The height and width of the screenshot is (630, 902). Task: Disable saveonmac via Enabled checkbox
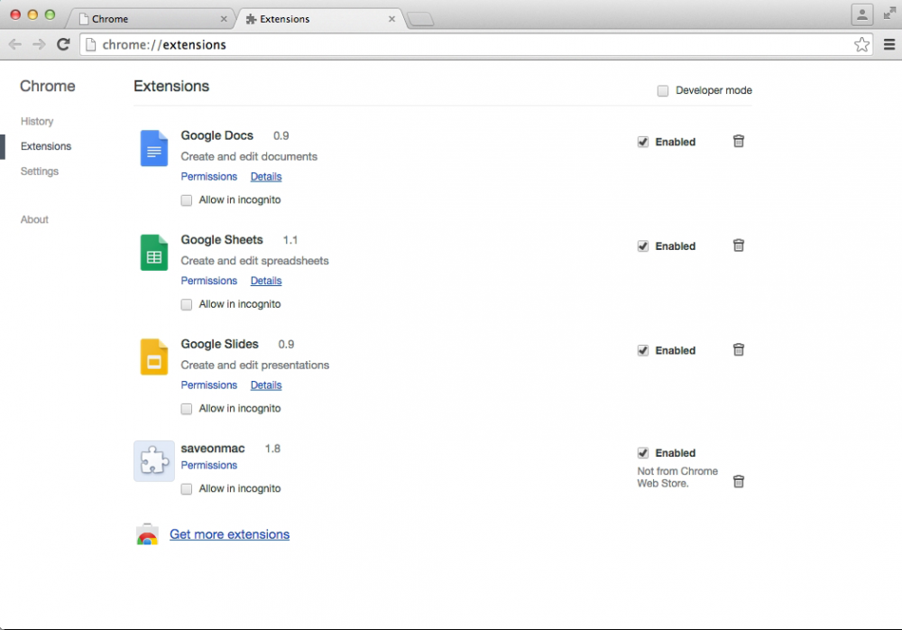[x=643, y=452]
